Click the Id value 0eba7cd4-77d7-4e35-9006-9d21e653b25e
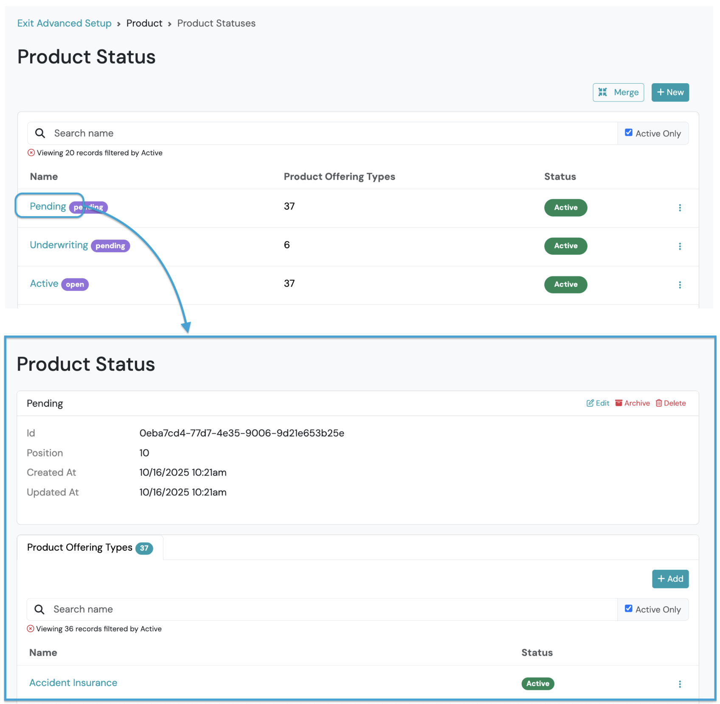720x704 pixels. coord(242,433)
